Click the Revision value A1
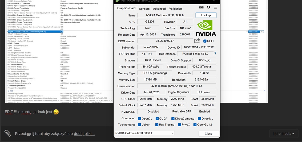The image size is (302, 142). click(x=185, y=22)
